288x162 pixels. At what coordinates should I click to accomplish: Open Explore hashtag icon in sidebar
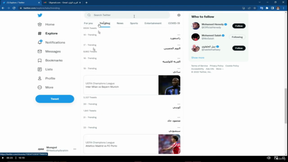pos(40,33)
